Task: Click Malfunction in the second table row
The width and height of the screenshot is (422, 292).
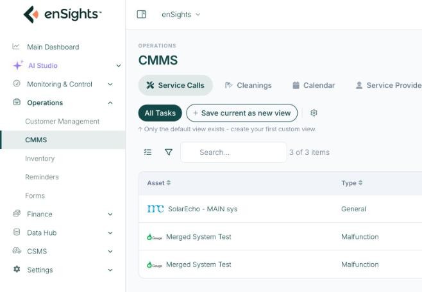Action: 360,237
